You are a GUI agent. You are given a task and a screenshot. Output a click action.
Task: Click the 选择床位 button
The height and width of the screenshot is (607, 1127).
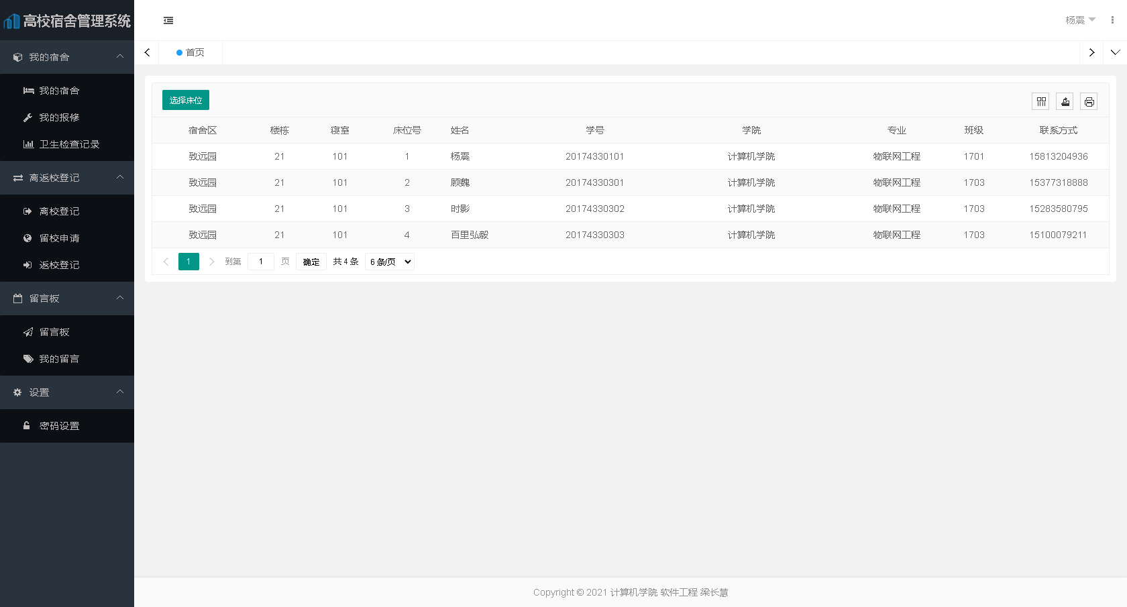pyautogui.click(x=185, y=100)
